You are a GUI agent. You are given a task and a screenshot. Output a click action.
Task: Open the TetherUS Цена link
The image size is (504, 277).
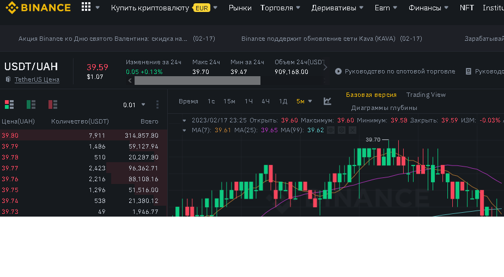point(37,79)
